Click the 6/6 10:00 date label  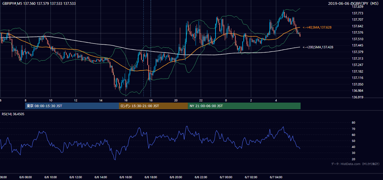coord(50,177)
